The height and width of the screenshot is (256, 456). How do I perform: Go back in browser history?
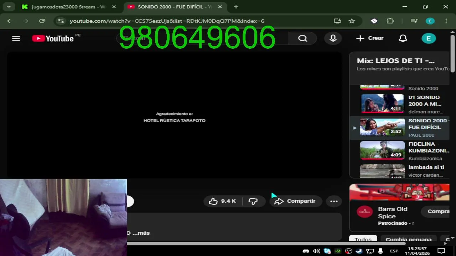tap(10, 21)
